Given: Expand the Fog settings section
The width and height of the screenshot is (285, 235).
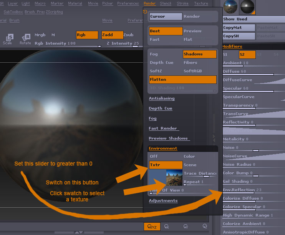Looking at the screenshot, I should coord(152,118).
